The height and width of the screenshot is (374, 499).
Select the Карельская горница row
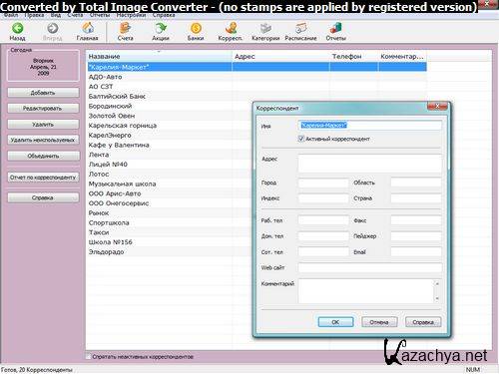click(170, 126)
